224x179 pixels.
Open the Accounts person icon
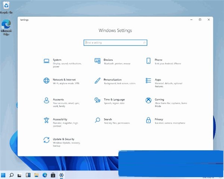click(46, 101)
